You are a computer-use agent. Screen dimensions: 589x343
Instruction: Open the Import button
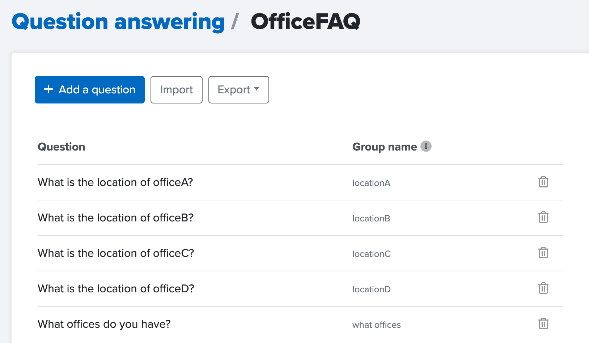177,90
